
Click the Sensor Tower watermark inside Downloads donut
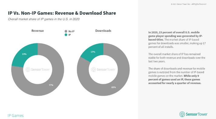(103, 70)
